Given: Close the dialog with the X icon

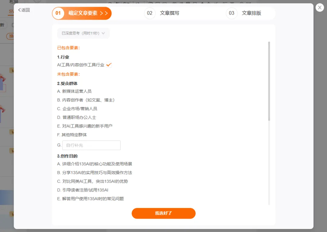Looking at the screenshot, I should (x=320, y=8).
